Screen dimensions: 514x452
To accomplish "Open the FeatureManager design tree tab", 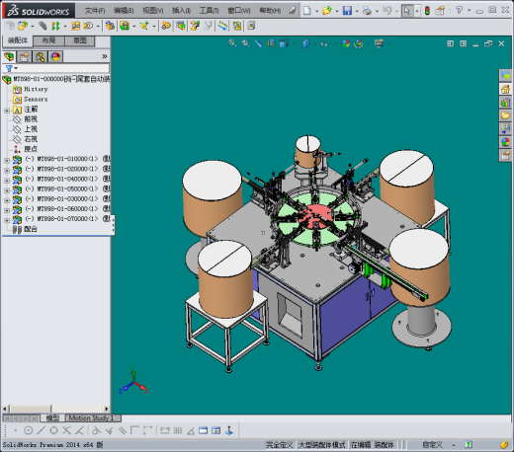I will [9, 57].
